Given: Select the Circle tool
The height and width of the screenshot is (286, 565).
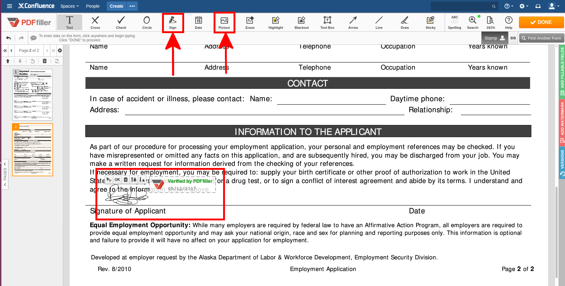Looking at the screenshot, I should pos(147,22).
